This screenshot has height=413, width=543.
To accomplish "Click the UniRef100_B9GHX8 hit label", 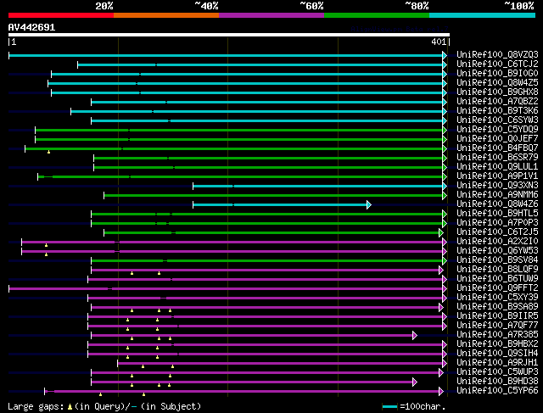I will point(497,92).
